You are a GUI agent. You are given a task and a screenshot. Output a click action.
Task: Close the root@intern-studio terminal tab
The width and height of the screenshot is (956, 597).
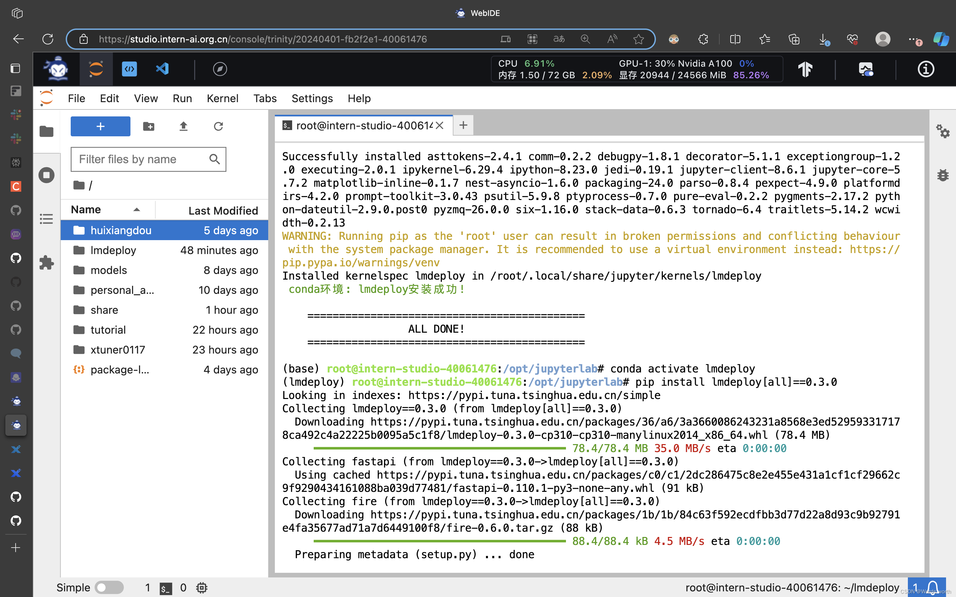click(440, 126)
